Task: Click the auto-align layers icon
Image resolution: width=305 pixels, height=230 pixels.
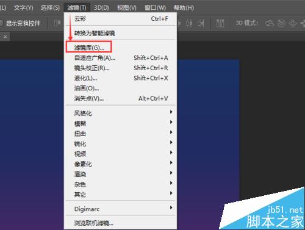Action: [x=220, y=23]
